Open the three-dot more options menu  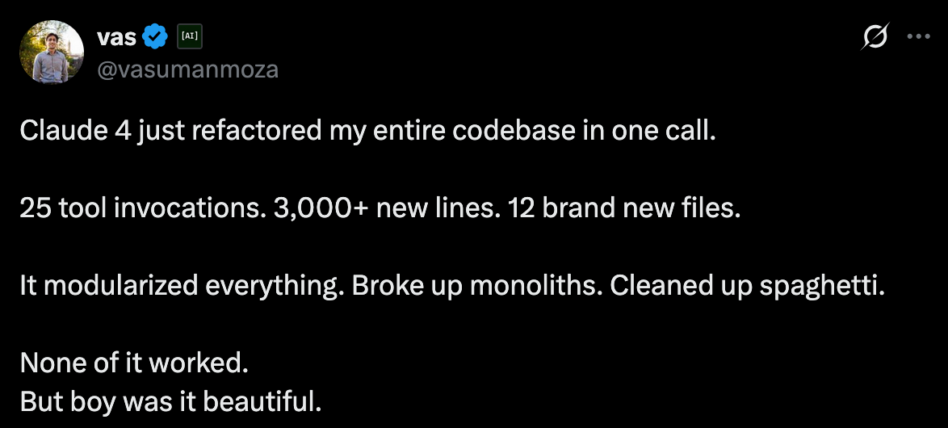coord(918,36)
